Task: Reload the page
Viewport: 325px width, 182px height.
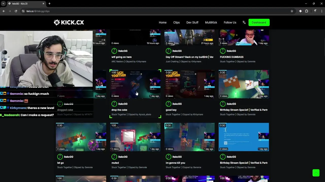Action: 16,11
